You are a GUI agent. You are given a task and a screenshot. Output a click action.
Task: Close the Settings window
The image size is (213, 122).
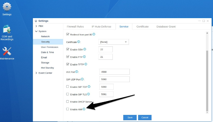tap(208, 21)
